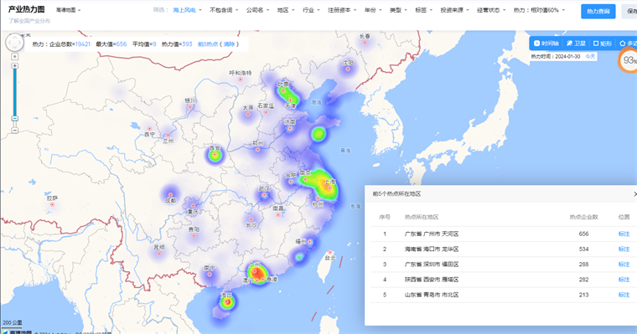Click the 热力值 value 393
637x334 pixels.
coord(187,44)
